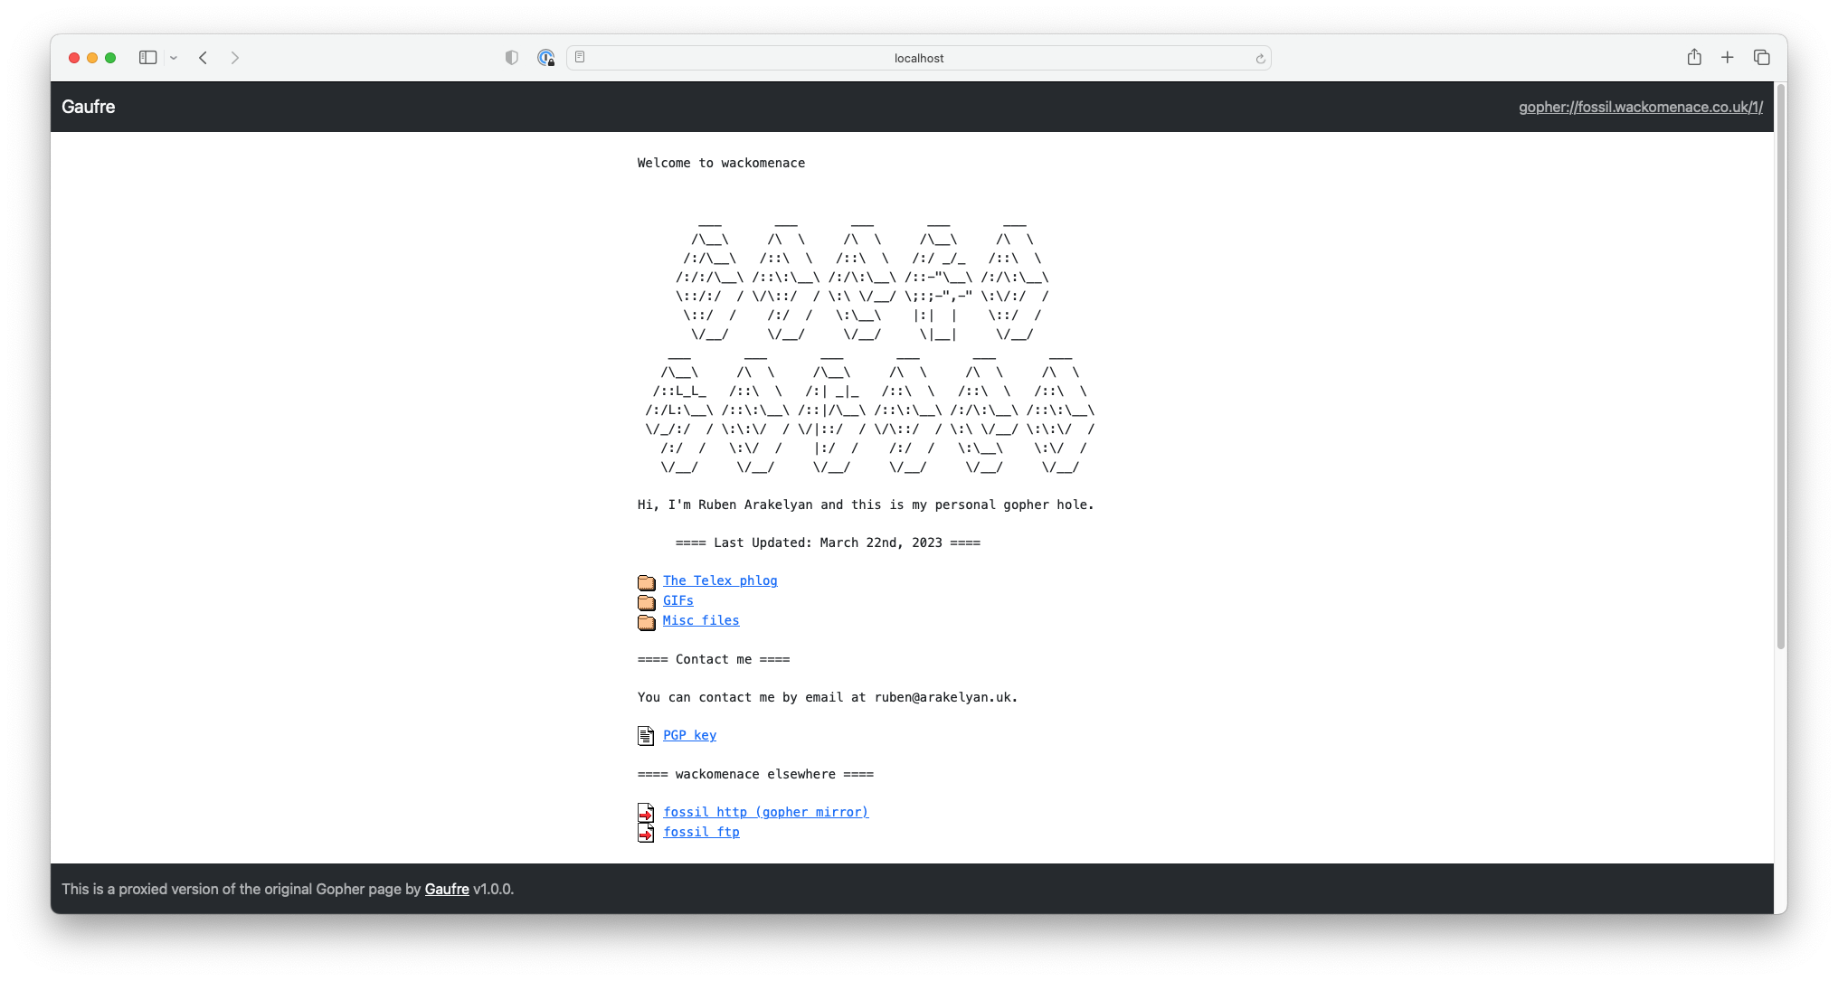Open The Telex phlog directory

[720, 580]
